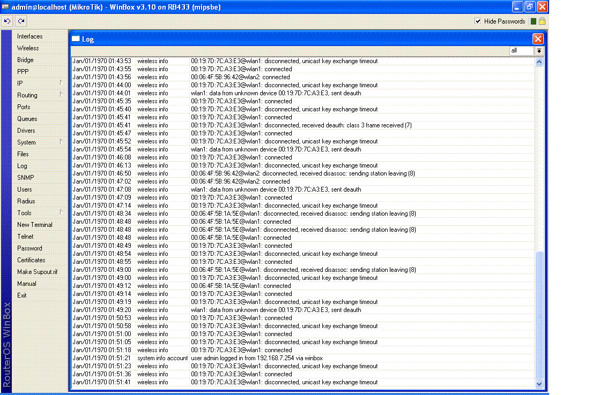Viewport: 614px width, 395px height.
Task: Select Log in the sidebar
Action: tap(22, 166)
